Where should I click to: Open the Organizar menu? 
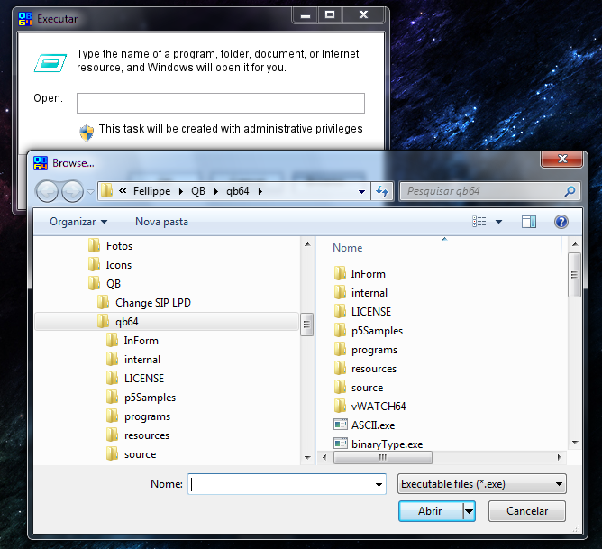point(78,222)
